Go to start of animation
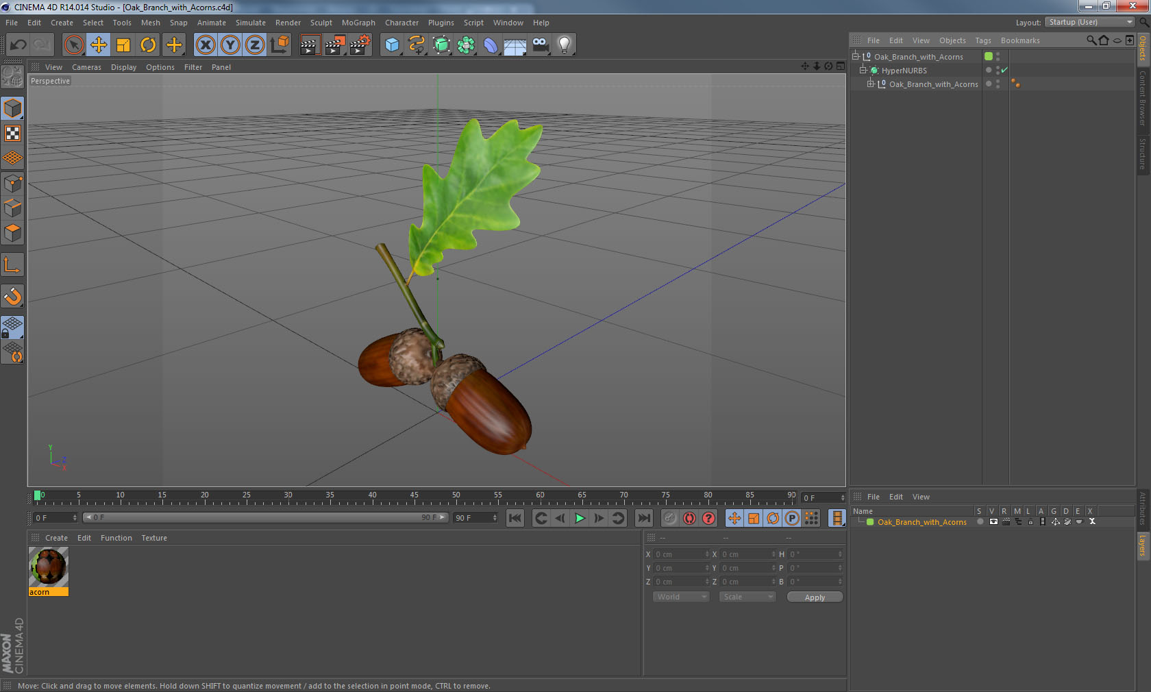Viewport: 1151px width, 692px height. [x=515, y=518]
